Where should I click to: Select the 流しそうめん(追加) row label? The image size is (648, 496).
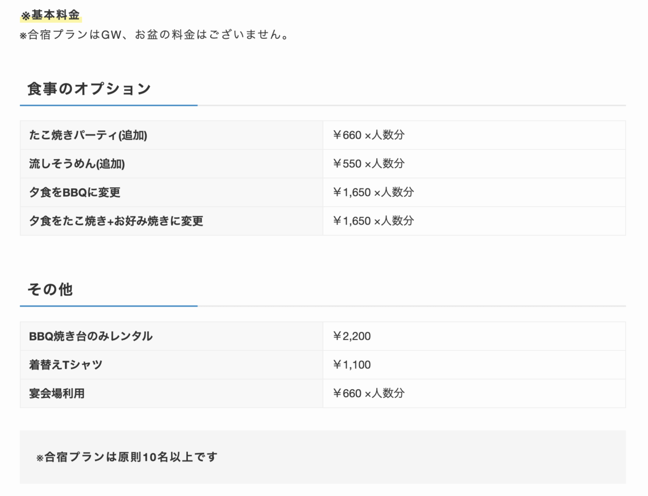(x=77, y=164)
